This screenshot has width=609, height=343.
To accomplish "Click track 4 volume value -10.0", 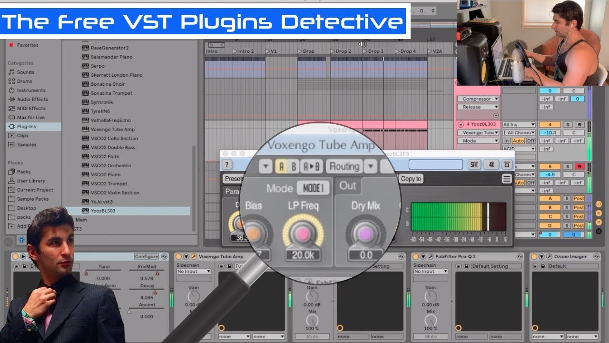I will 550,133.
